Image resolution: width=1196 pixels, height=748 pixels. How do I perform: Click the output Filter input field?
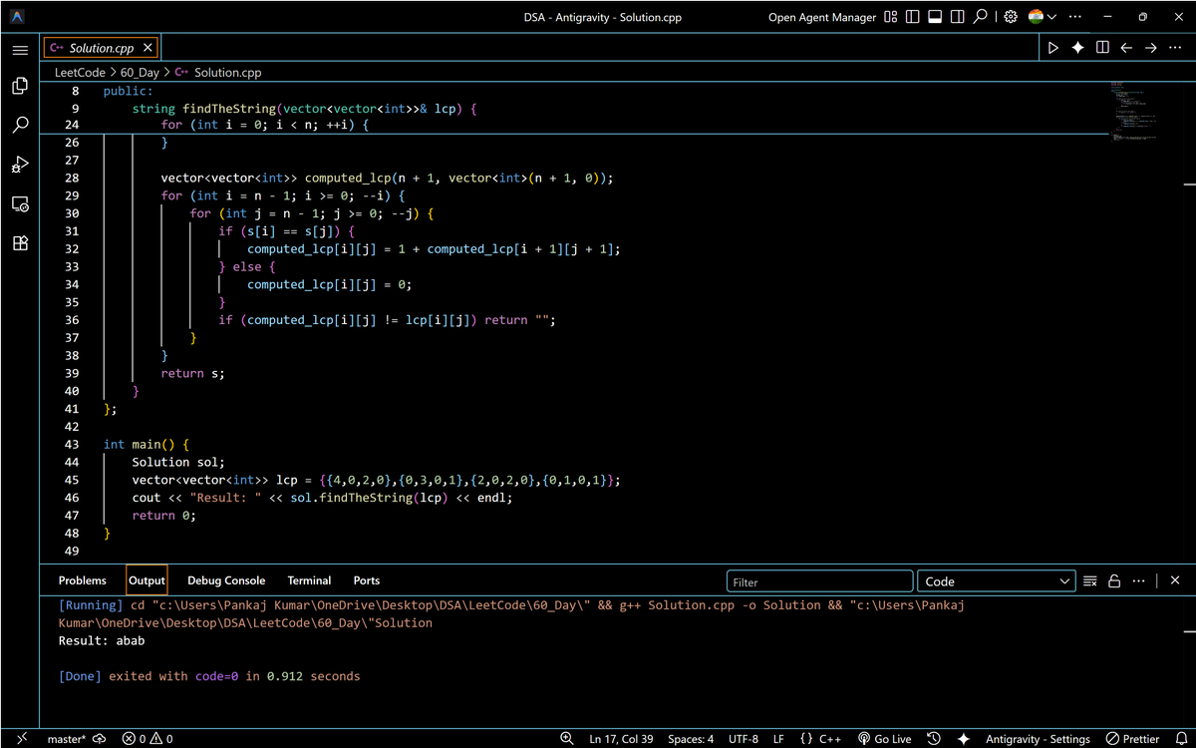(x=819, y=581)
